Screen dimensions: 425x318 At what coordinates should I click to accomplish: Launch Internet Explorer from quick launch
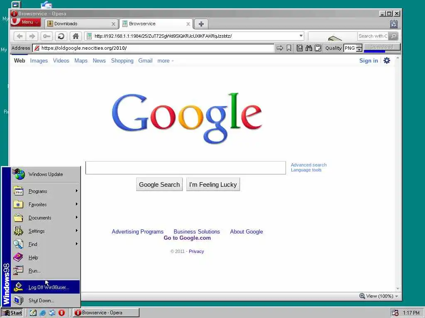(x=43, y=313)
